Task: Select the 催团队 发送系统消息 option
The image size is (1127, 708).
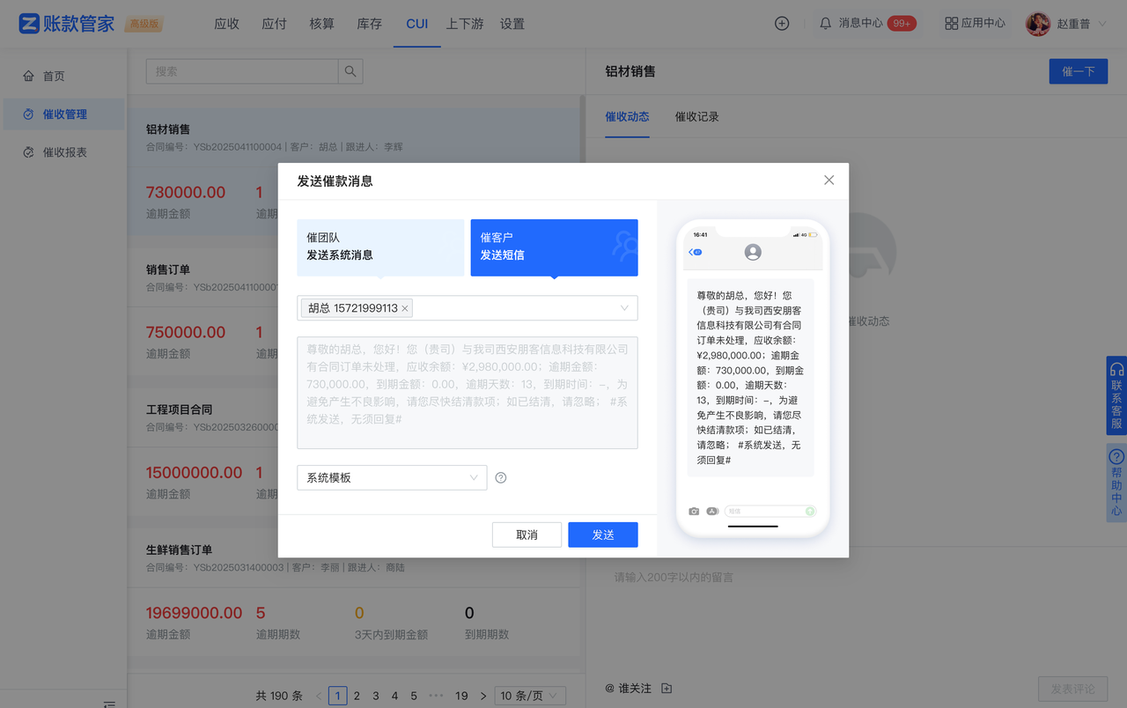Action: click(x=380, y=247)
